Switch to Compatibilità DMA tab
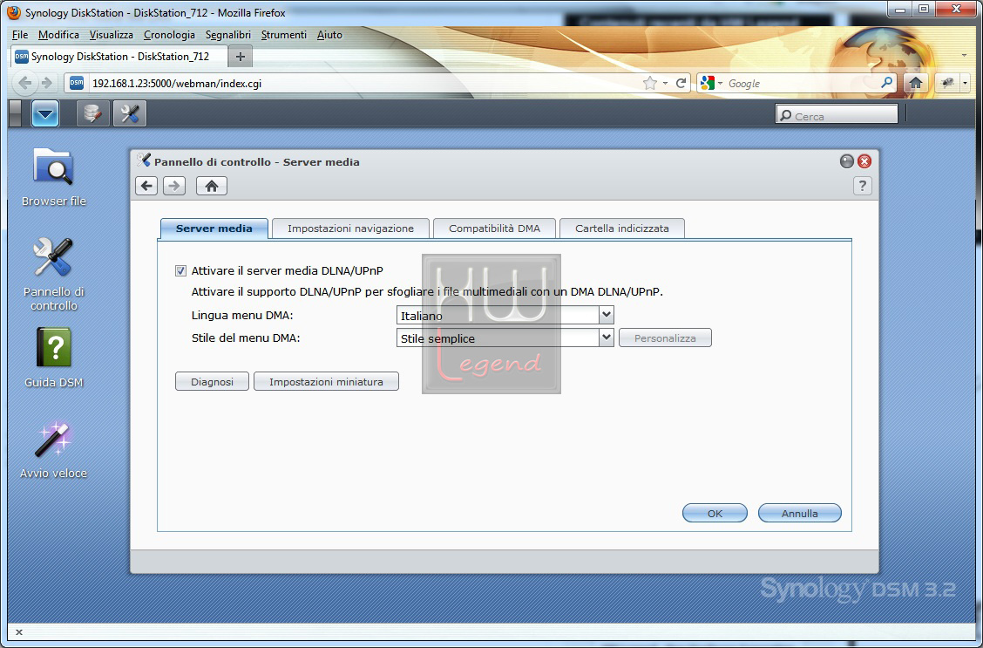Viewport: 983px width, 648px height. [x=494, y=229]
